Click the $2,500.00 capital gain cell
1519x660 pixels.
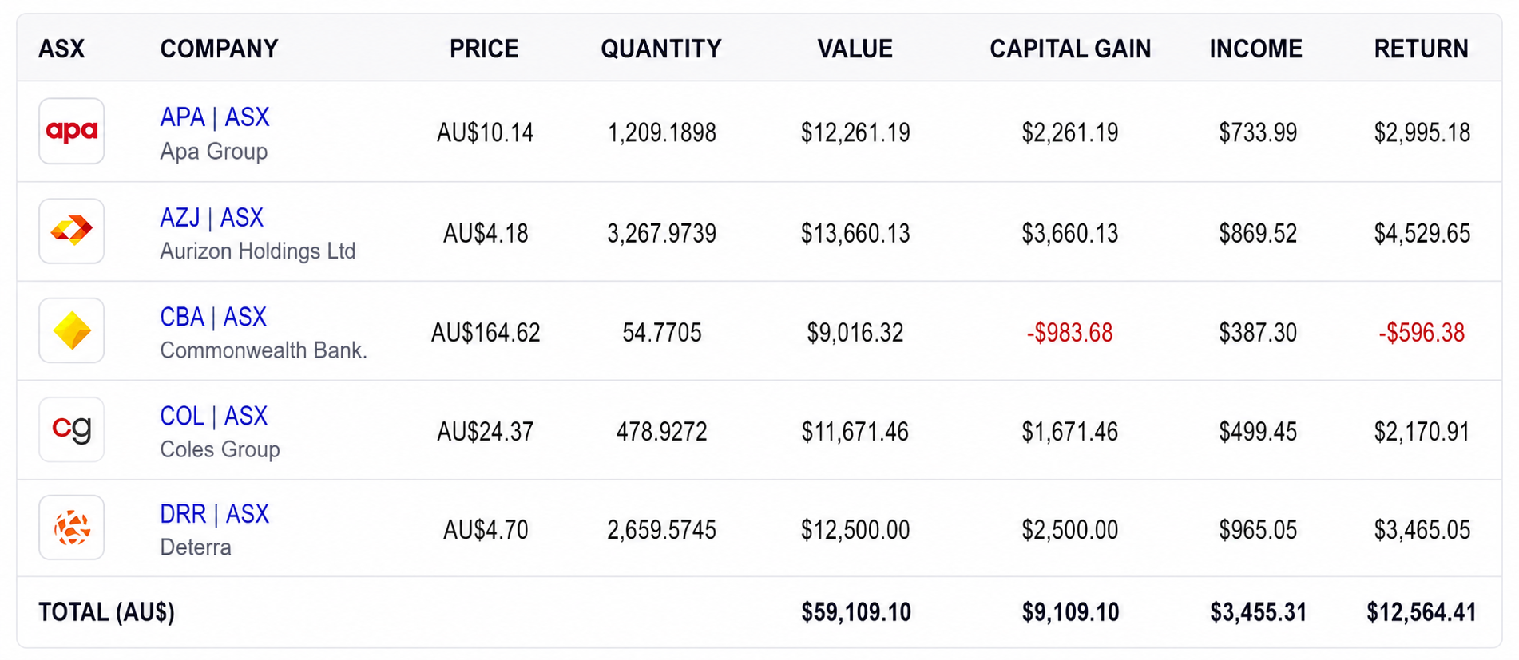point(1070,530)
